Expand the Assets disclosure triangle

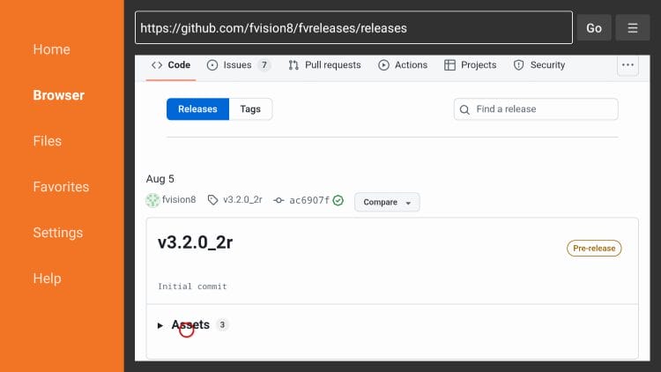click(x=160, y=325)
